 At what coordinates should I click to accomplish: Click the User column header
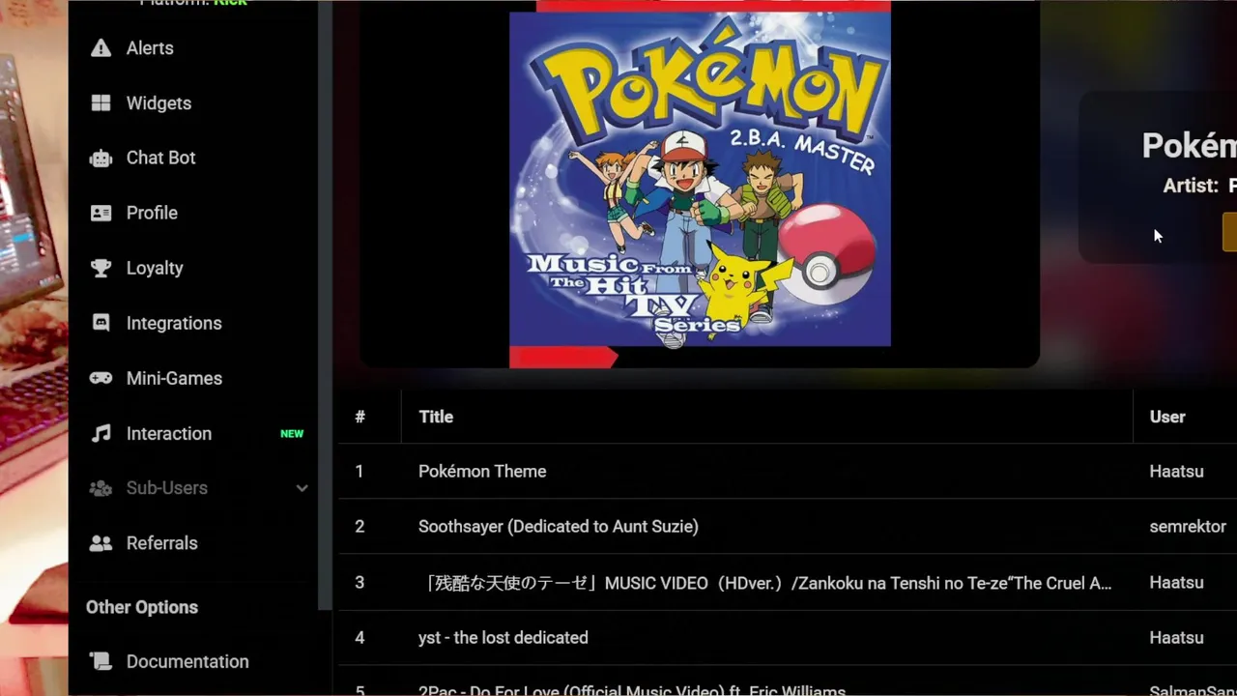[1167, 417]
